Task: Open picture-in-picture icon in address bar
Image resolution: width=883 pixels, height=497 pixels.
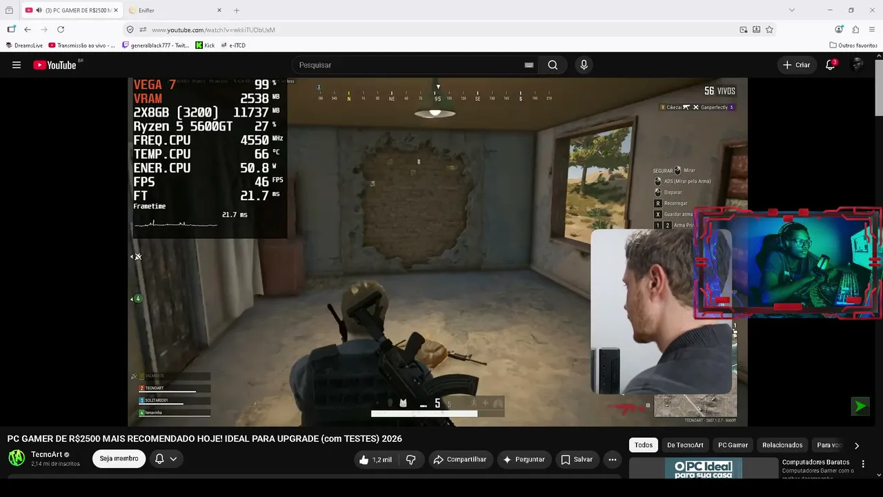Action: (743, 30)
